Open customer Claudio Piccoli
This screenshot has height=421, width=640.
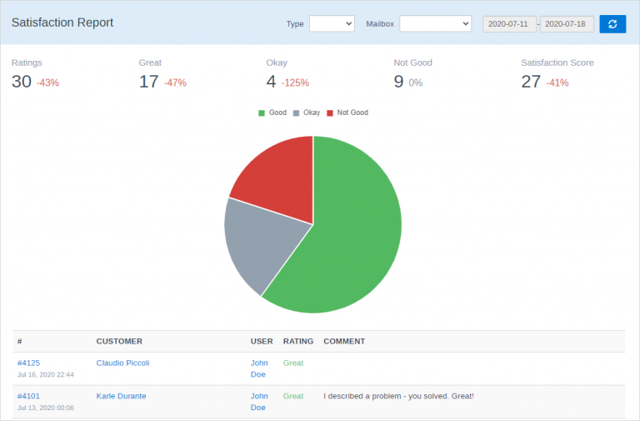coord(122,363)
